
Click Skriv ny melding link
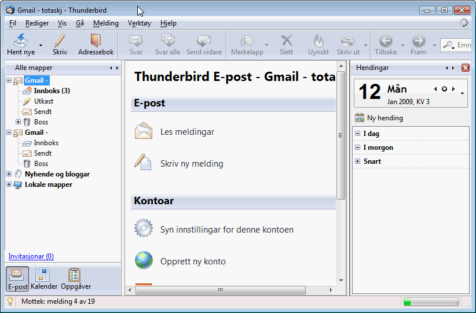click(x=192, y=164)
